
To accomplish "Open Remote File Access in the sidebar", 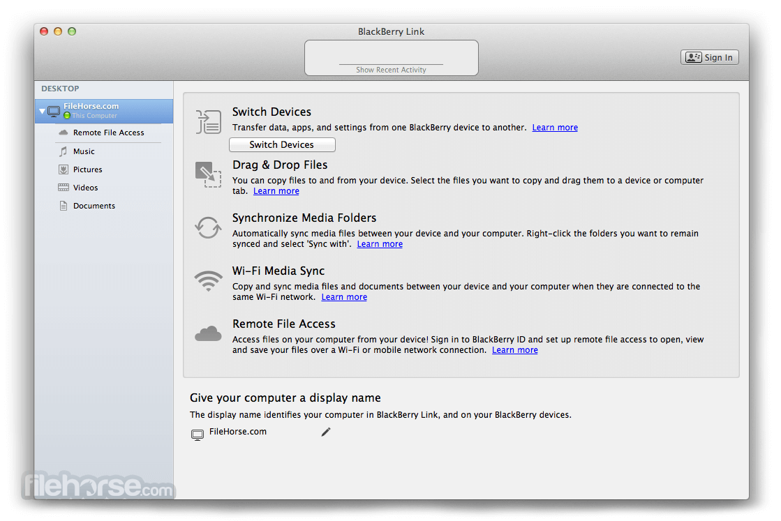I will pyautogui.click(x=109, y=133).
